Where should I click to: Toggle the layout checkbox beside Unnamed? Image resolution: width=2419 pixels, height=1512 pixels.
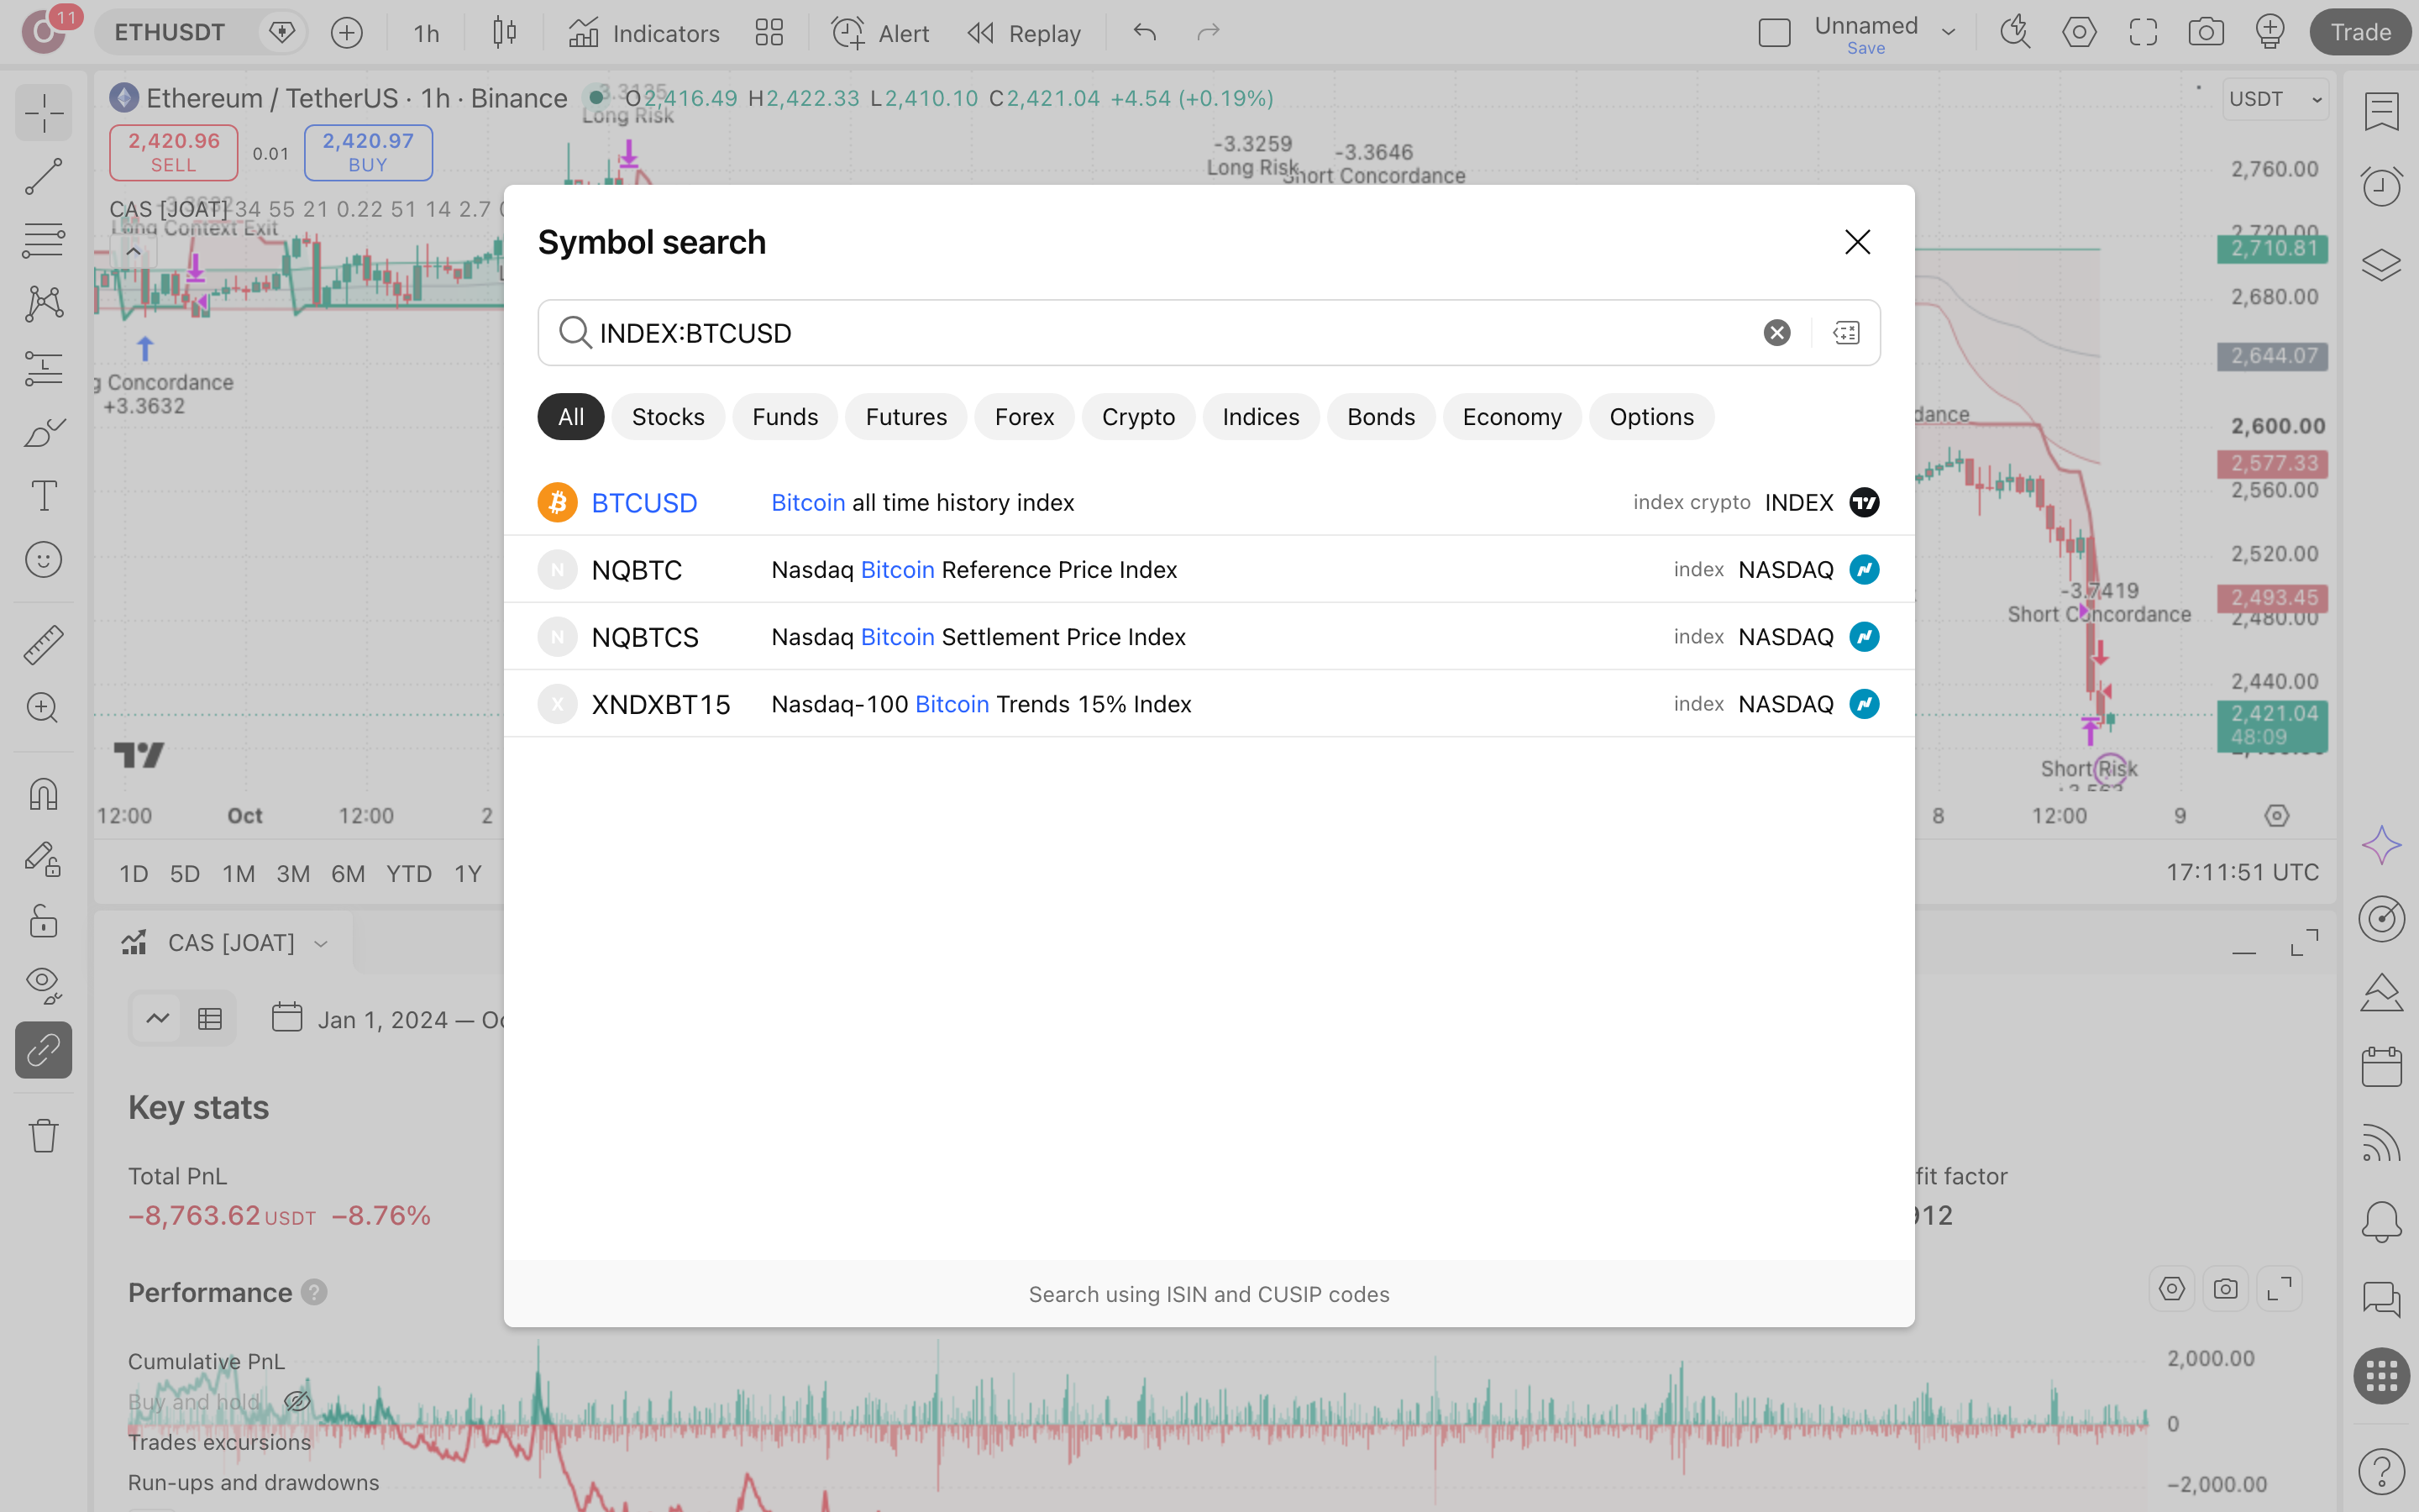click(x=1774, y=33)
